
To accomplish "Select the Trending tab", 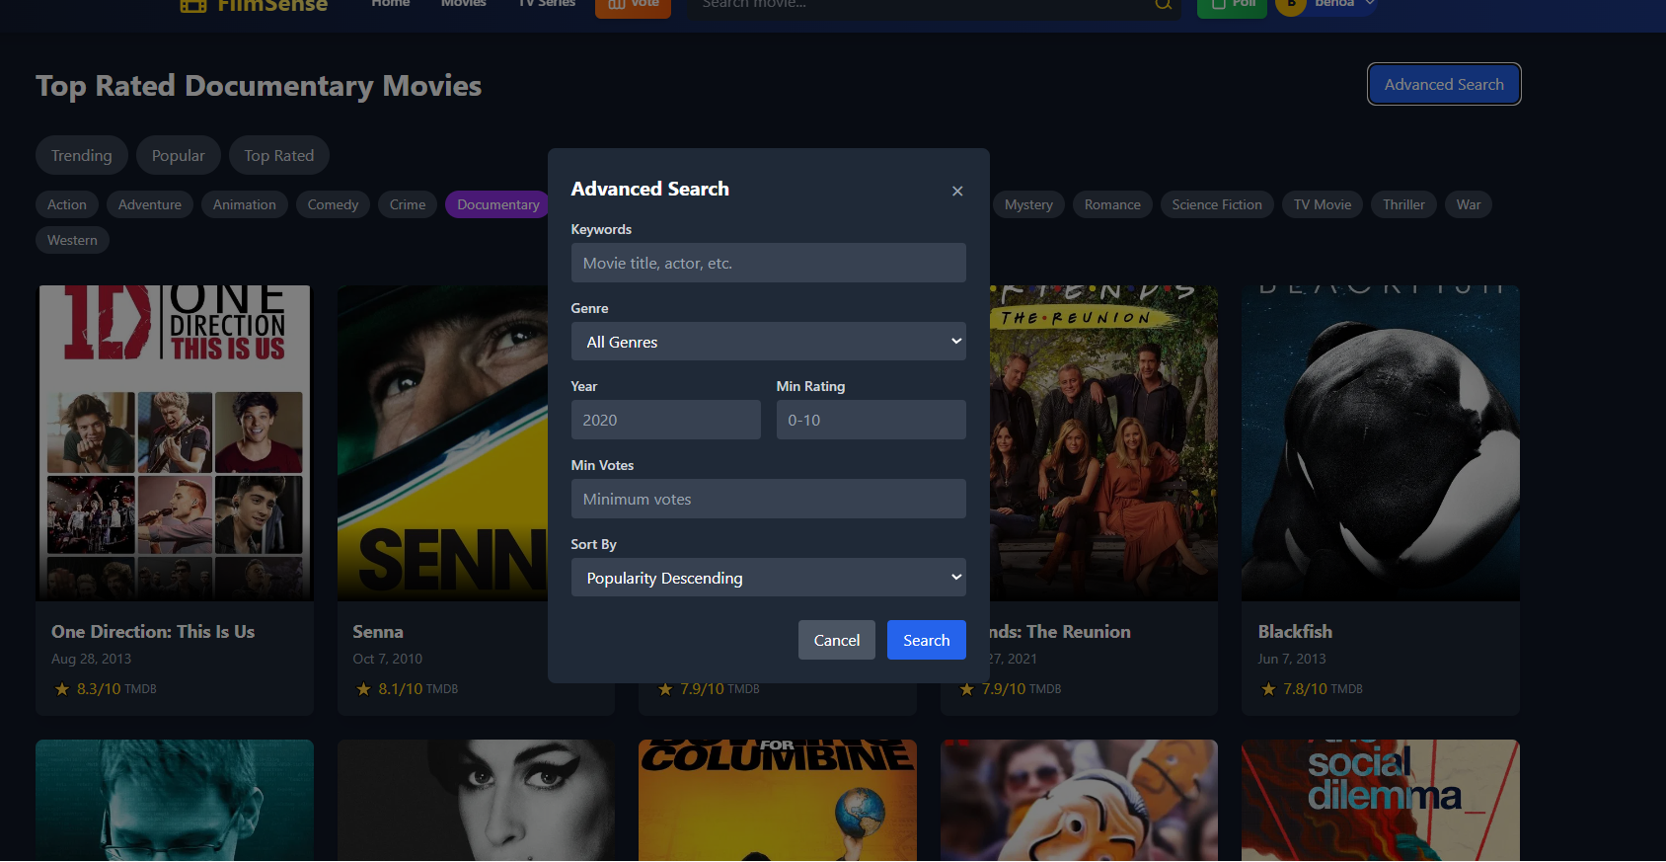I will click(x=82, y=155).
